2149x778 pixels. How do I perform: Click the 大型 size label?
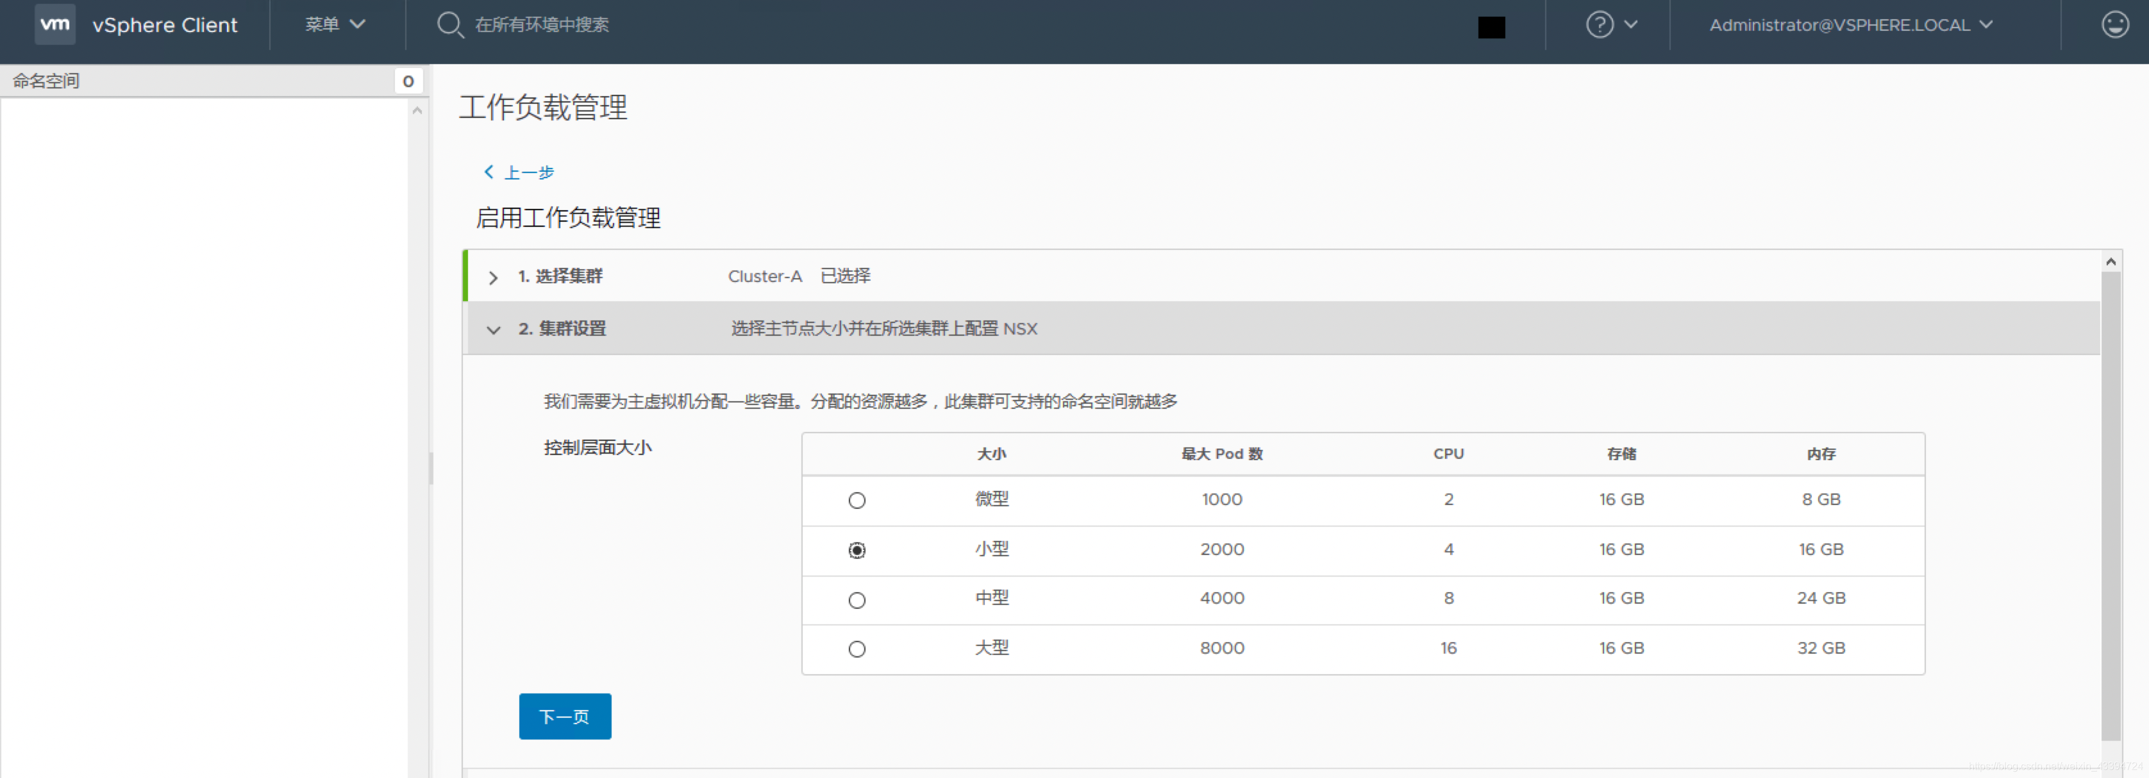[992, 648]
